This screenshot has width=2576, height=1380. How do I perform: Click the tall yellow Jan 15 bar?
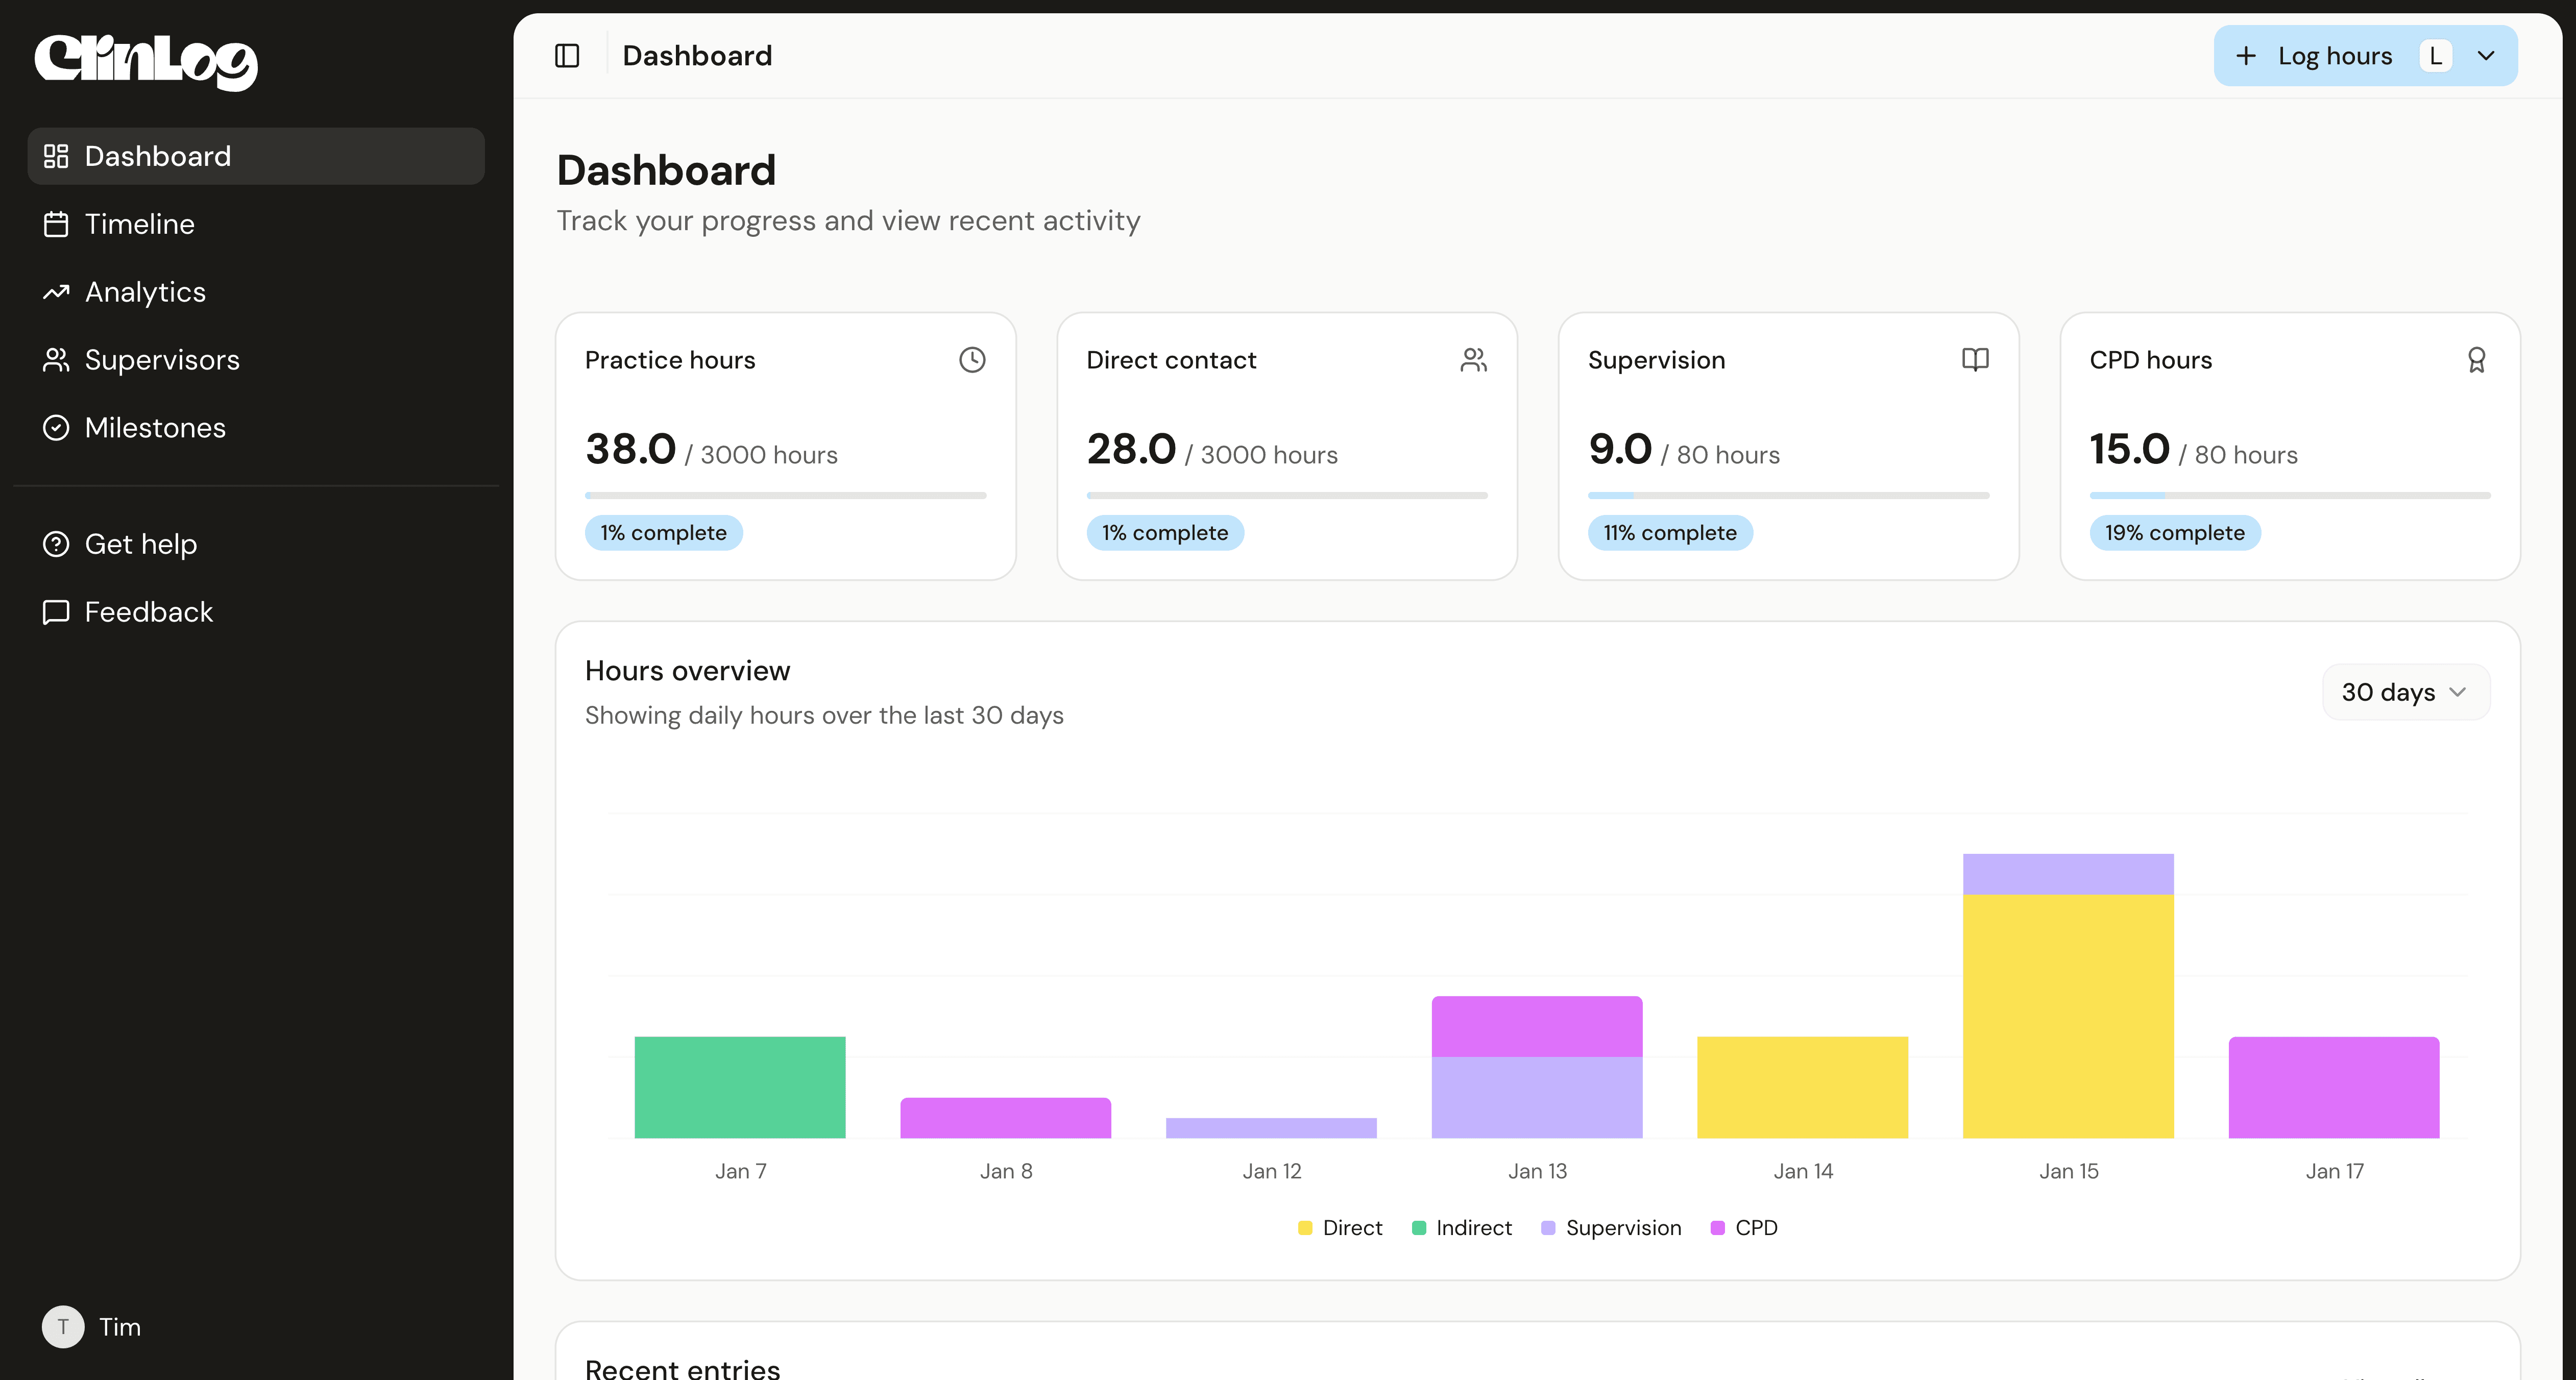click(x=2068, y=1015)
